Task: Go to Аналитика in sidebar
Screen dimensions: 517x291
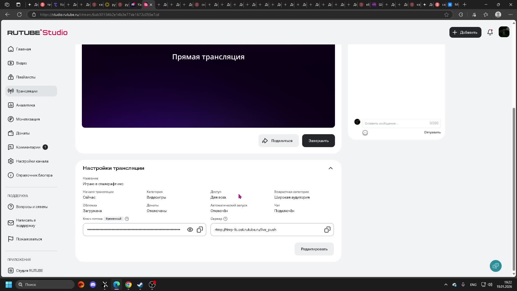Action: click(25, 105)
